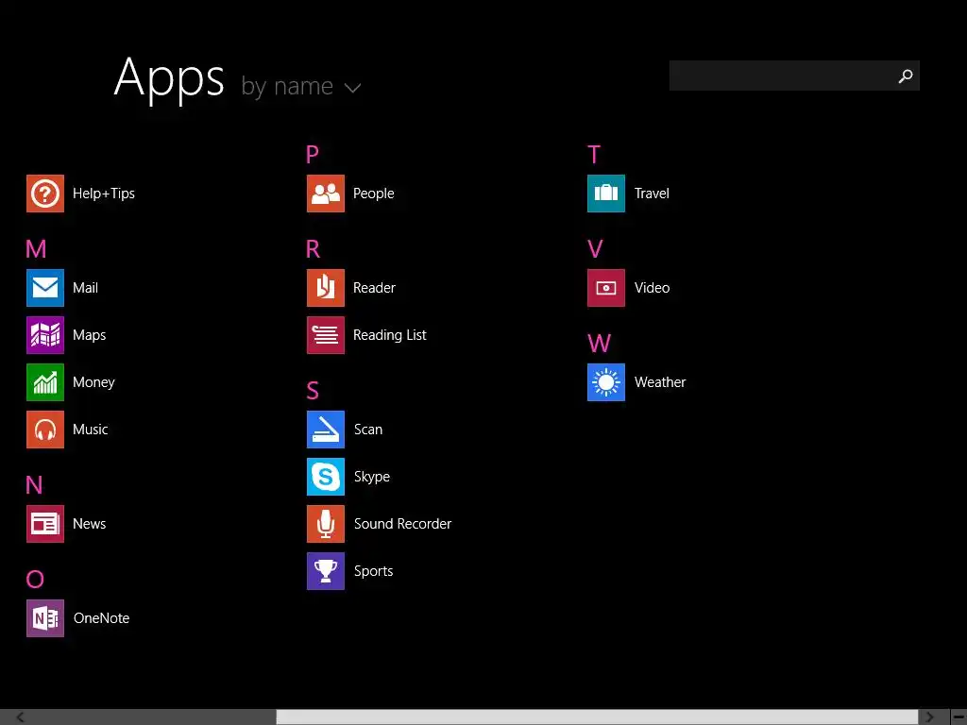Launch the Mail app icon
This screenshot has width=967, height=725.
click(45, 288)
